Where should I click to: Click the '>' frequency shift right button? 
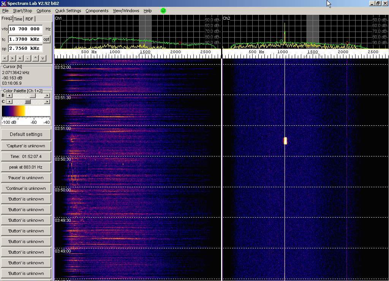12,58
